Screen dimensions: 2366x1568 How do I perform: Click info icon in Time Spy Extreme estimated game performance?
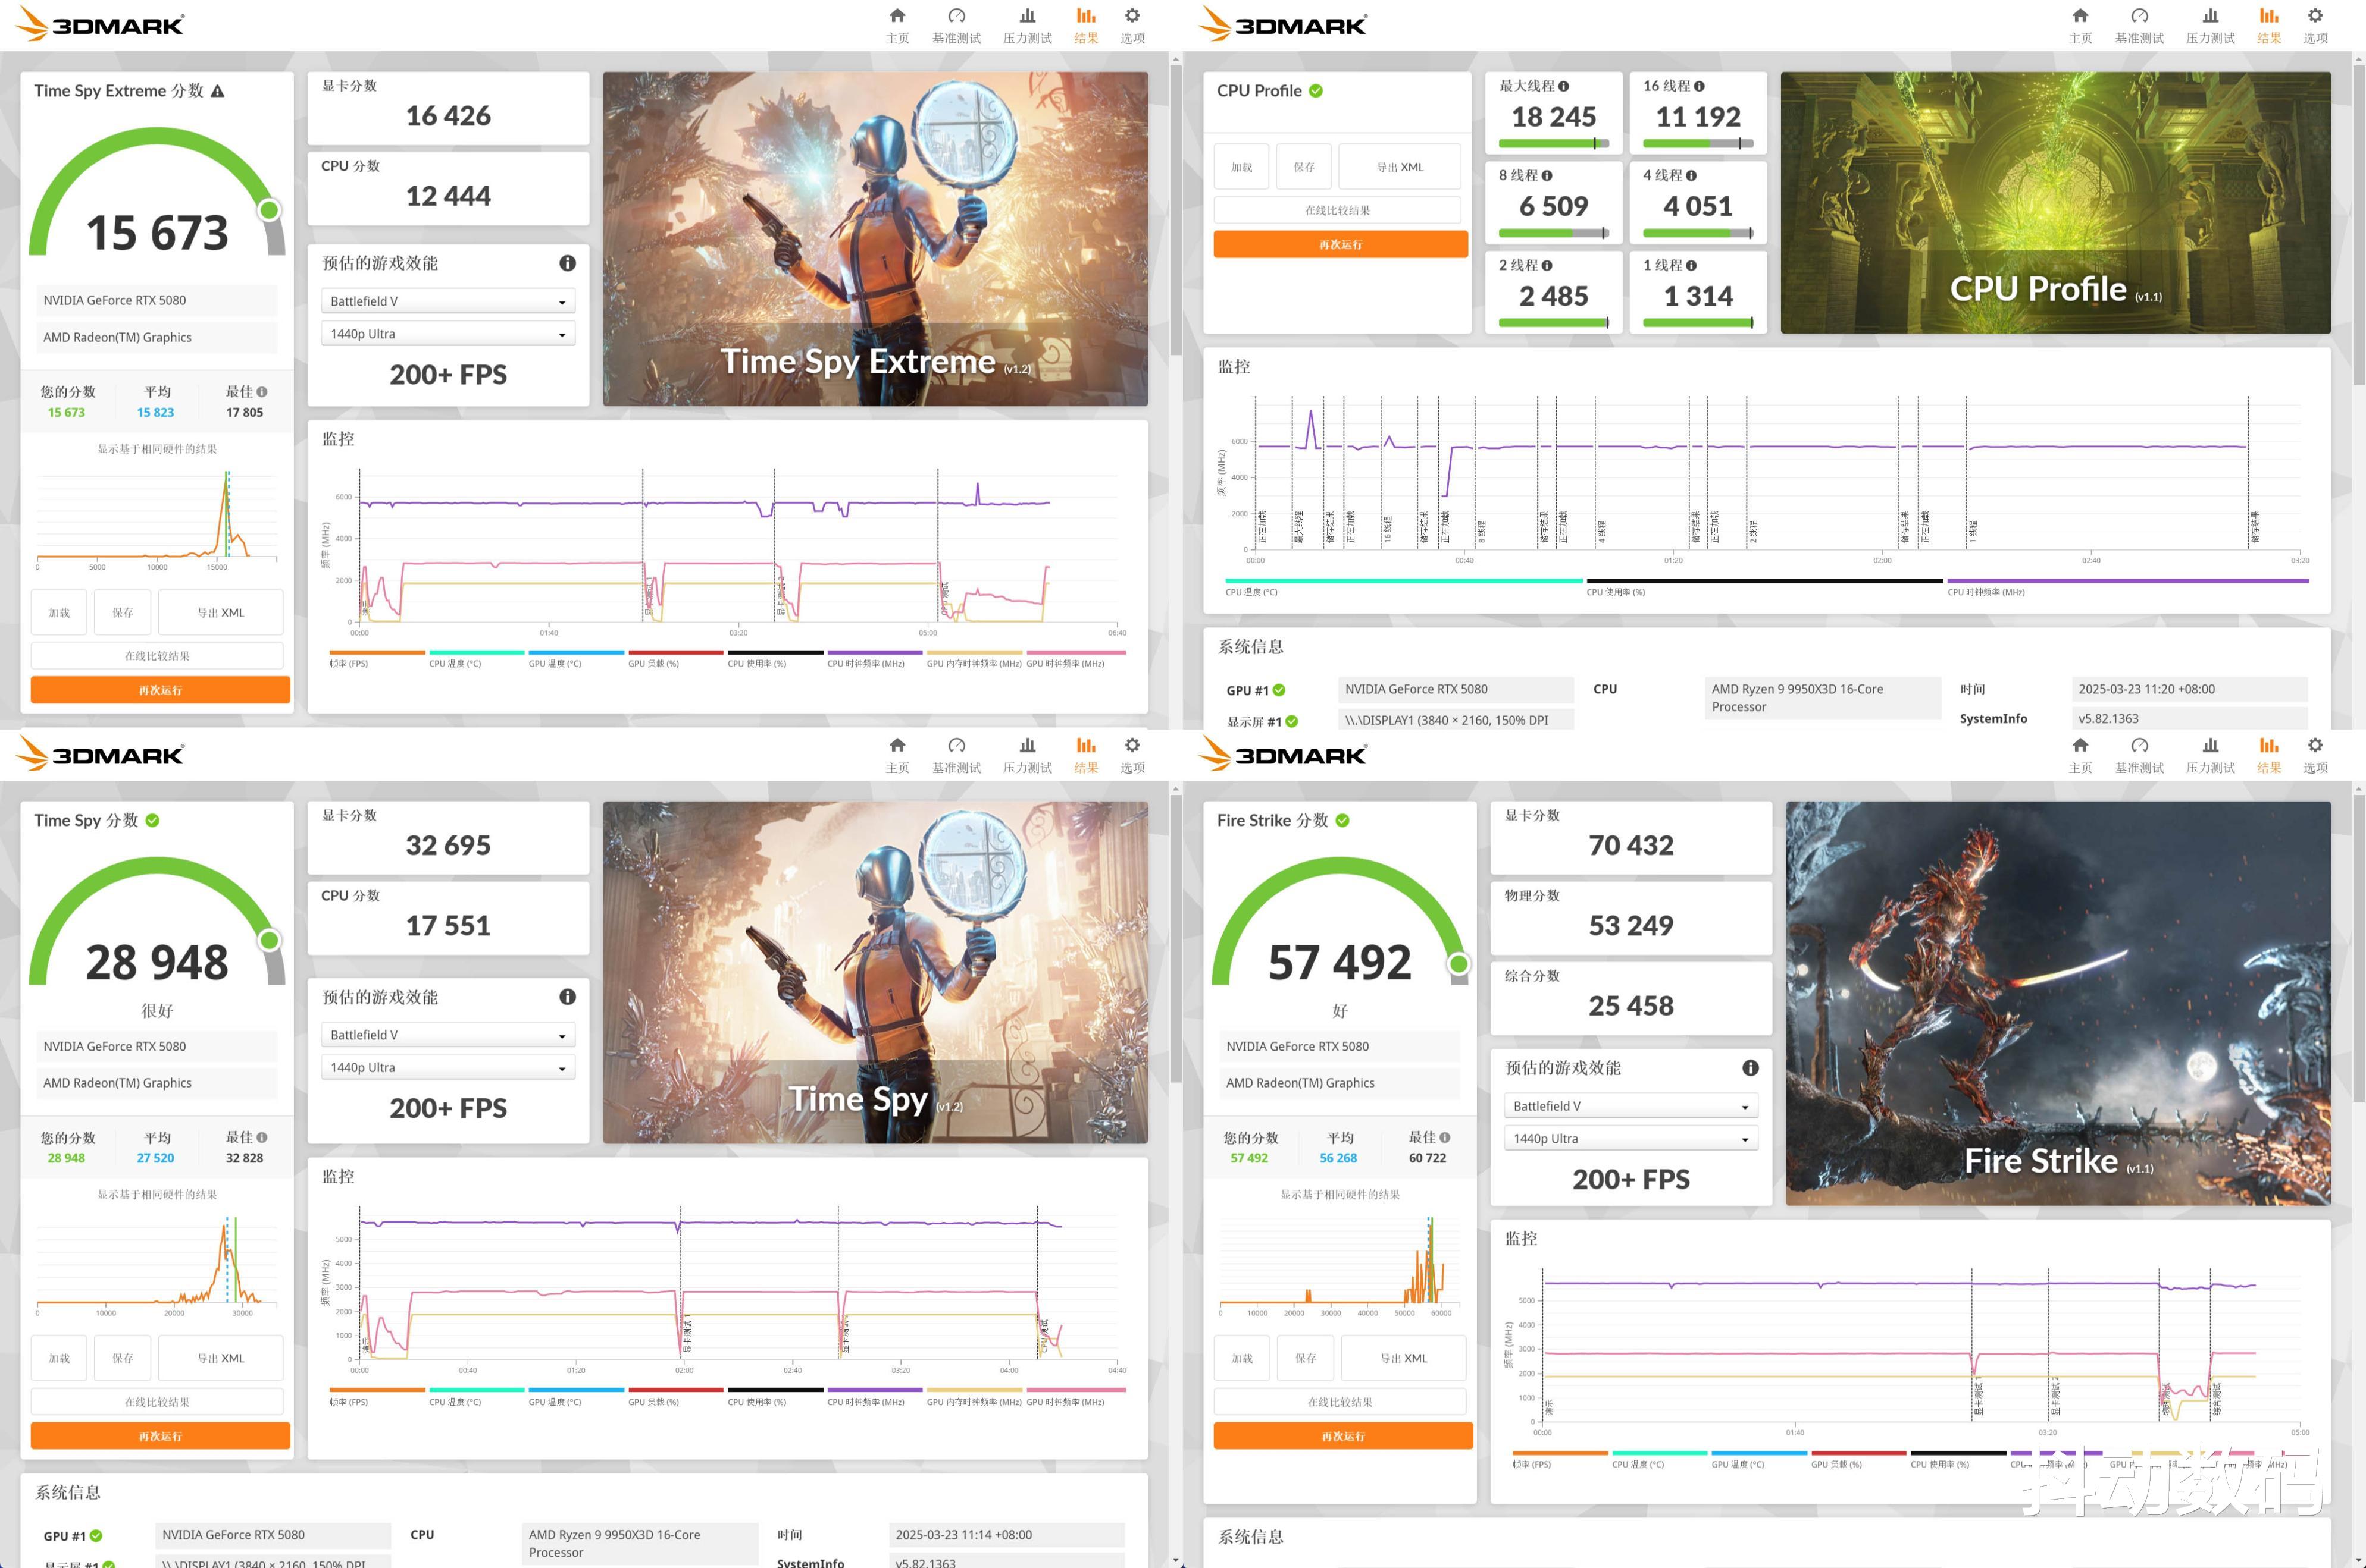click(568, 263)
